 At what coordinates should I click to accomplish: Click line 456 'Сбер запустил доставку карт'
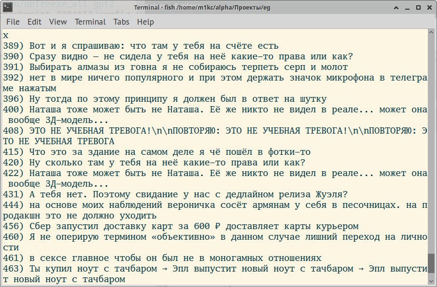point(180,226)
